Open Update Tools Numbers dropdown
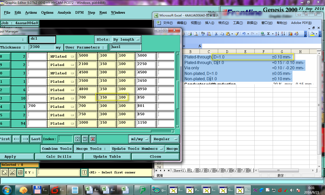Image resolution: width=325 pixels, height=195 pixels. (138, 149)
